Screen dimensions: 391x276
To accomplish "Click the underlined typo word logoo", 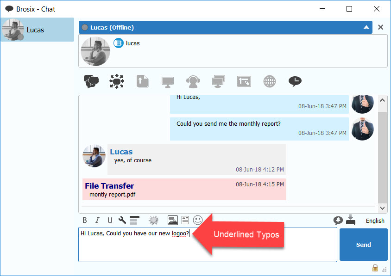I will [x=178, y=233].
